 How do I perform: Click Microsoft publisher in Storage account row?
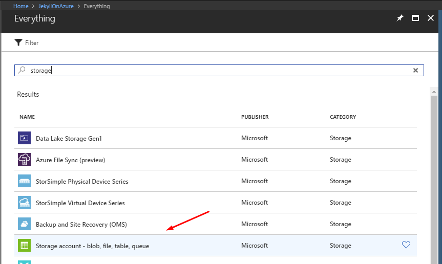click(254, 246)
